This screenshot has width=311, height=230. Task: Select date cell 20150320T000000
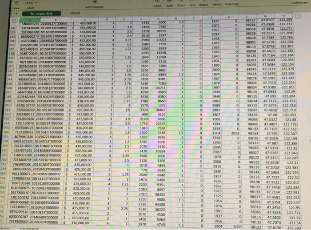pyautogui.click(x=44, y=222)
